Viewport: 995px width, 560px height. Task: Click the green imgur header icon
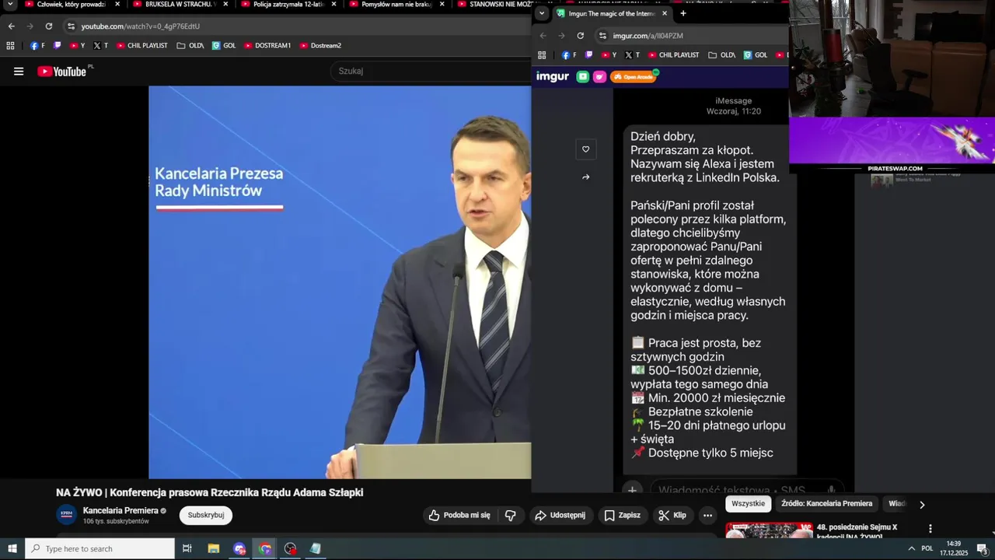[583, 76]
